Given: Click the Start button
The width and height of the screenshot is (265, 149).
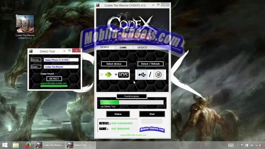Looking at the screenshot, I should click(x=152, y=114).
